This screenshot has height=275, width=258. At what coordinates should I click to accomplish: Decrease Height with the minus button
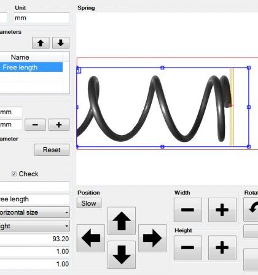pyautogui.click(x=188, y=247)
